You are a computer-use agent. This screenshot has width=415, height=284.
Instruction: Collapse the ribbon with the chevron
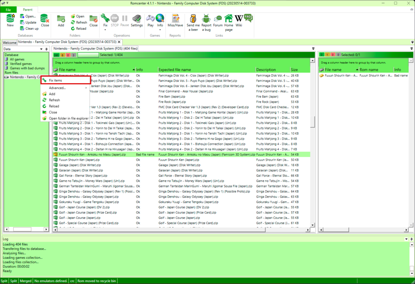coord(412,10)
